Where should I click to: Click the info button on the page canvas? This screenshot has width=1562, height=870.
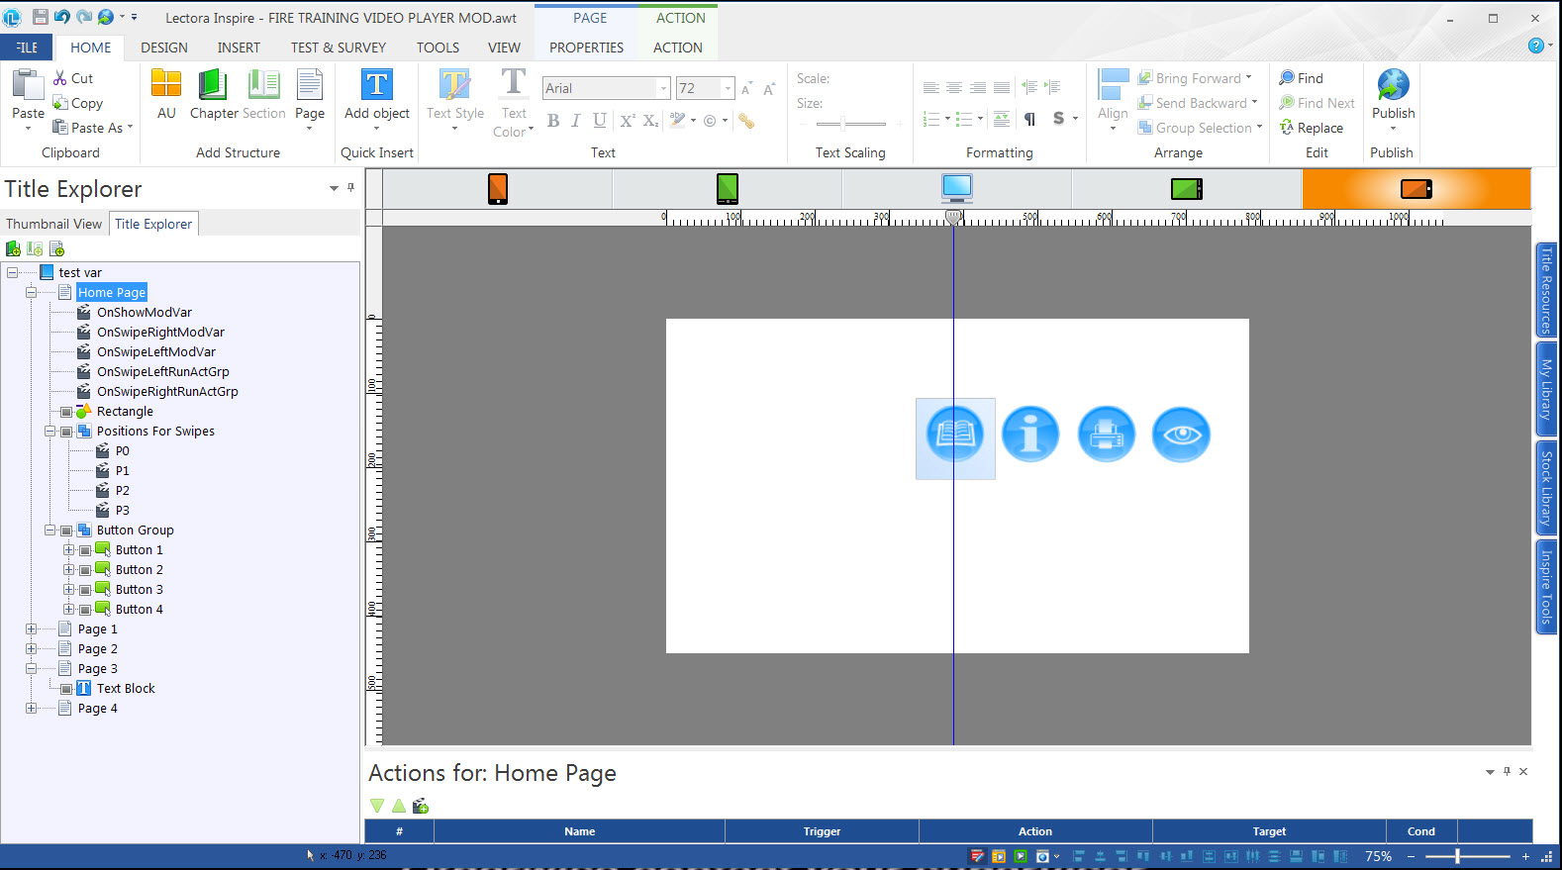pyautogui.click(x=1030, y=435)
